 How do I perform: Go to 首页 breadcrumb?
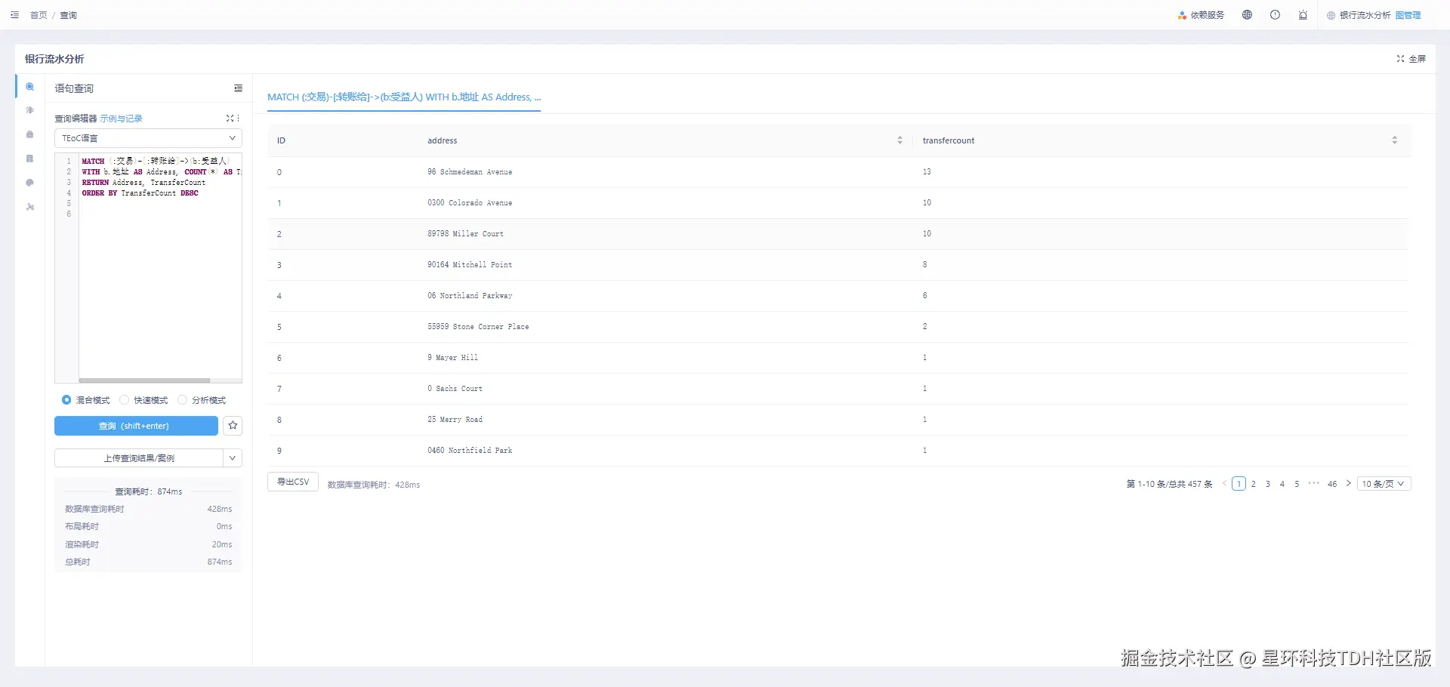tap(39, 15)
